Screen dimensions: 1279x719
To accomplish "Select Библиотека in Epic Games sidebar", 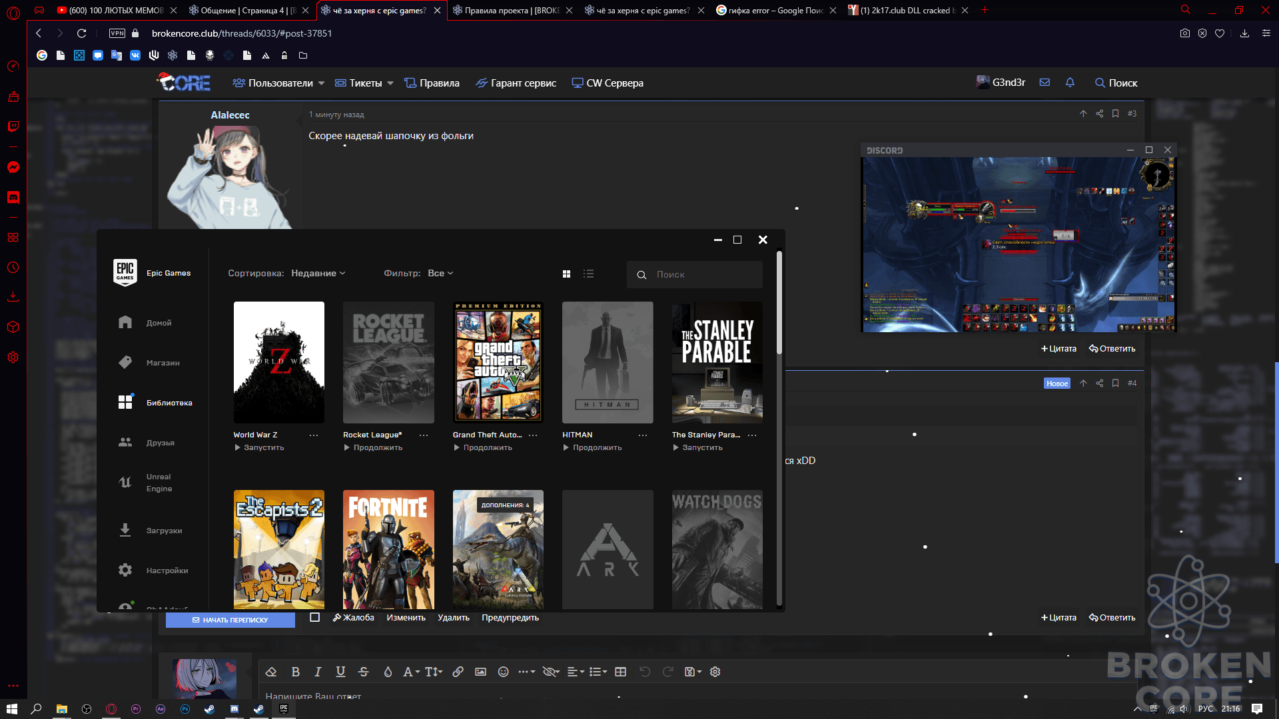I will tap(155, 403).
